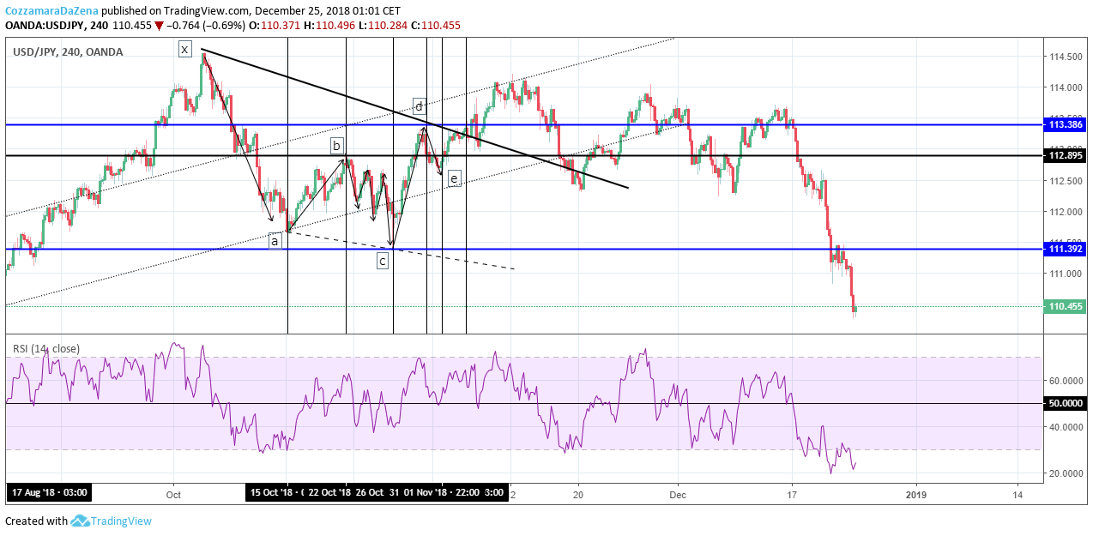
Task: Select the wave label 'e' box
Action: pos(454,178)
